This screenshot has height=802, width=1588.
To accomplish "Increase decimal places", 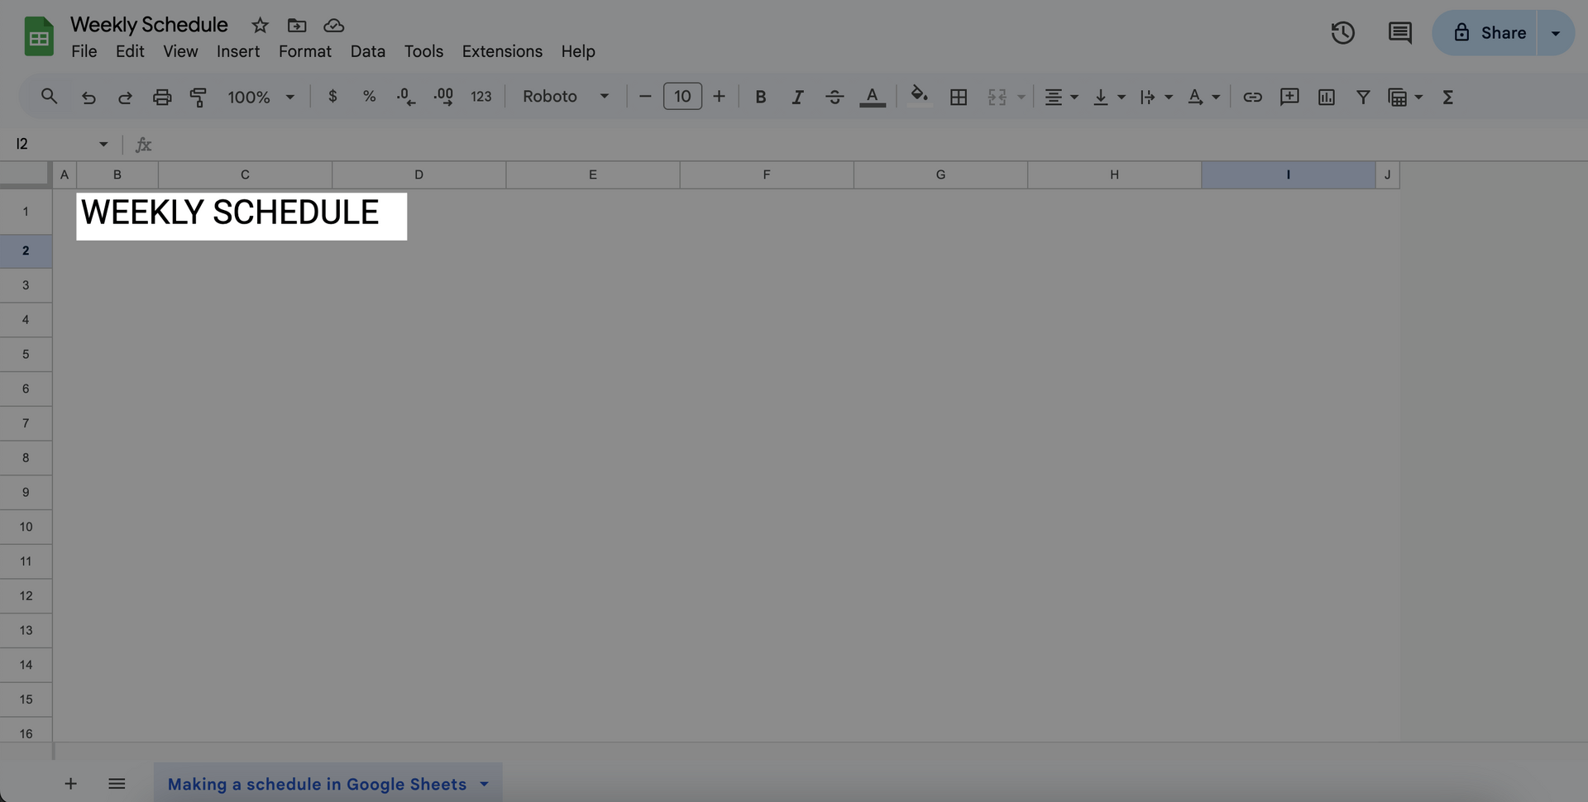I will (443, 97).
